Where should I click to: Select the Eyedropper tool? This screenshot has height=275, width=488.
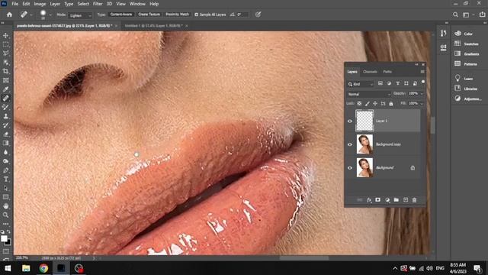coord(5,89)
